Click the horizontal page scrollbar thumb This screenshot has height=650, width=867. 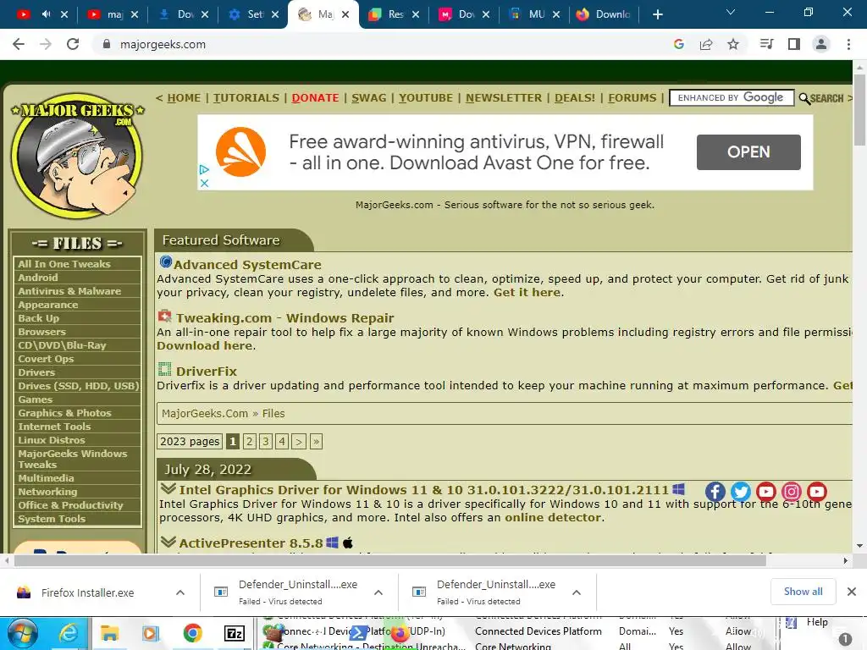pos(389,560)
